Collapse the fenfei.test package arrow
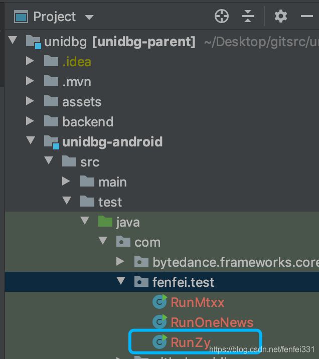Viewport: 319px width, 359px height. [x=121, y=281]
